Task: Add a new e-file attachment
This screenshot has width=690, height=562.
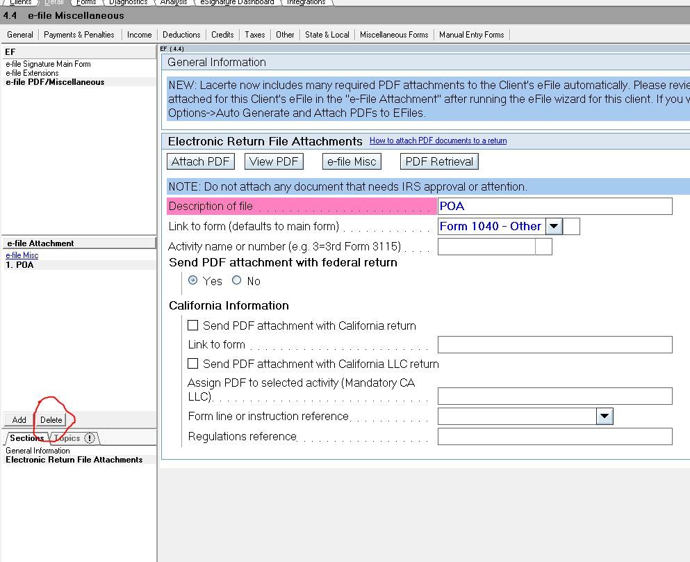Action: 19,419
